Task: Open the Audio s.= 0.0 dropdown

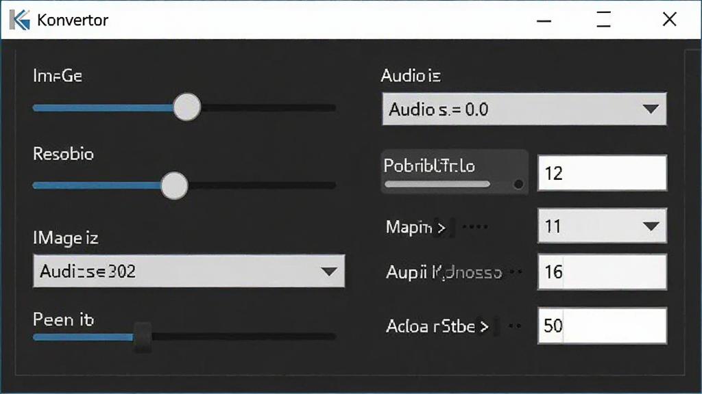Action: [524, 109]
